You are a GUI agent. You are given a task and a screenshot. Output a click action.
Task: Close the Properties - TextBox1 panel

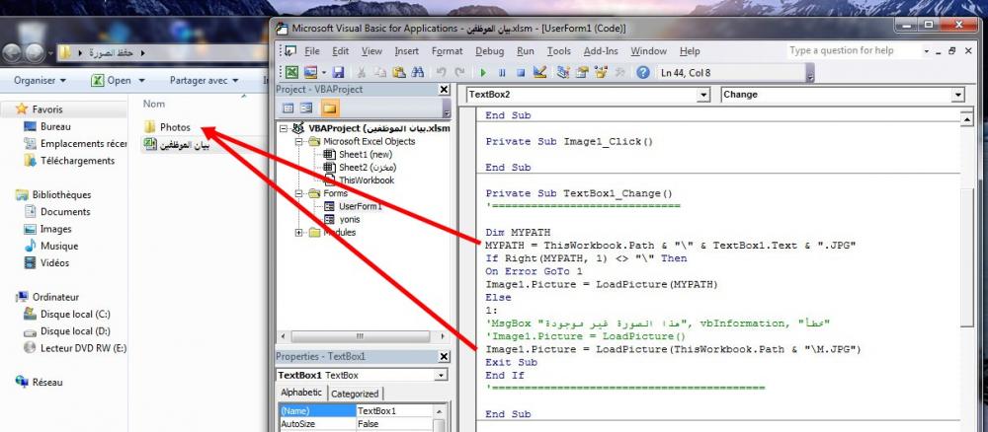pos(445,356)
